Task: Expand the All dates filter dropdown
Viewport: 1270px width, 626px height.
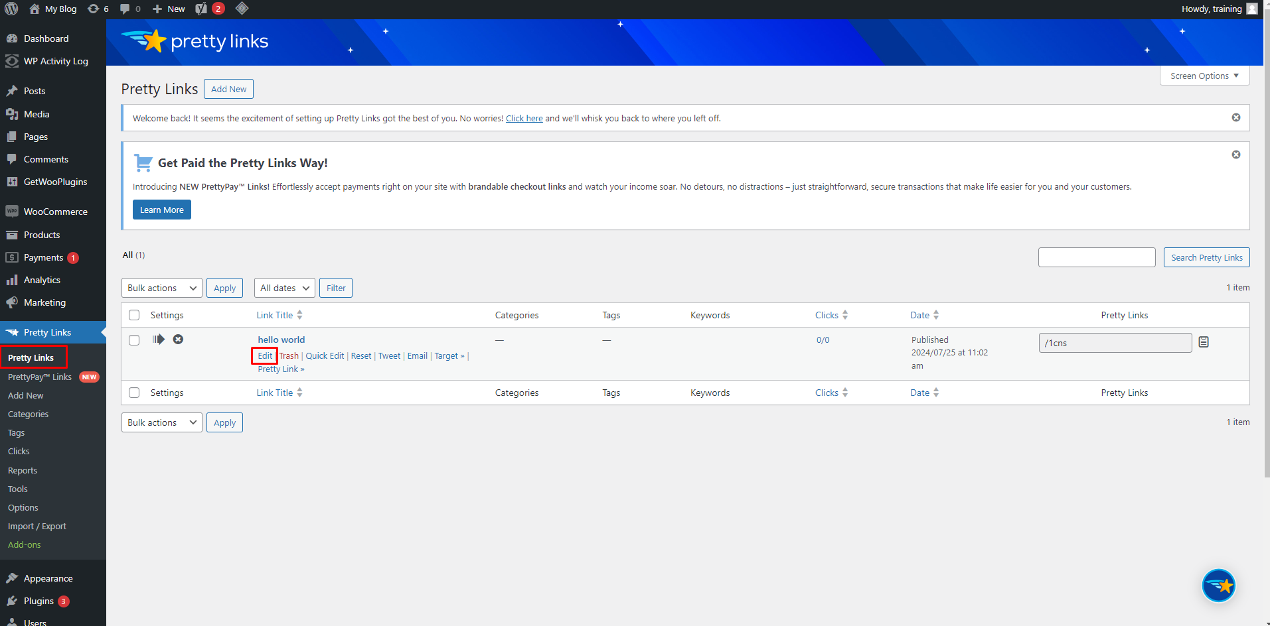Action: point(285,288)
